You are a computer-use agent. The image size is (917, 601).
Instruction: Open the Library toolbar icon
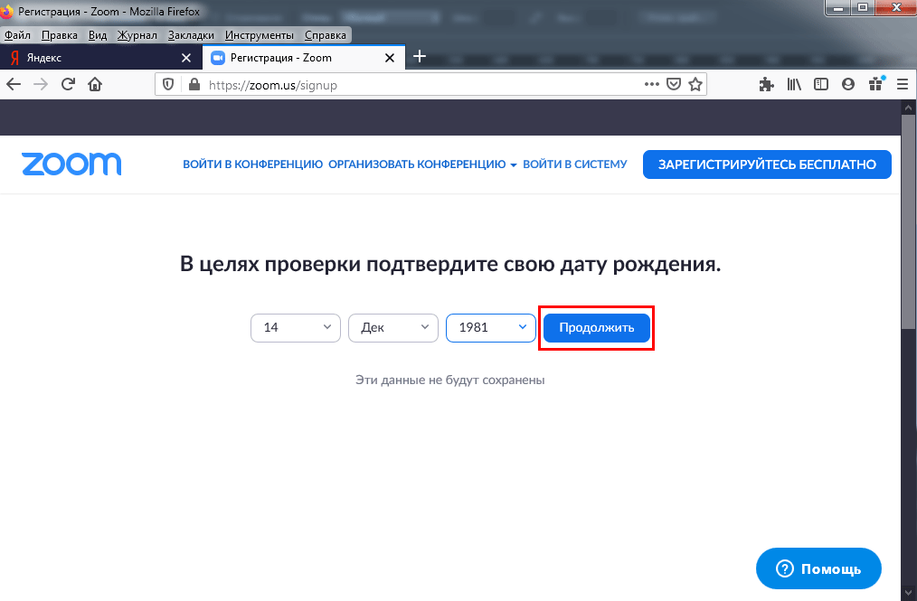[x=794, y=83]
